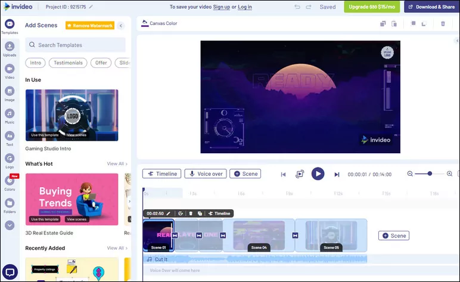This screenshot has height=282, width=460.
Task: Open Voice over recording
Action: tap(206, 173)
